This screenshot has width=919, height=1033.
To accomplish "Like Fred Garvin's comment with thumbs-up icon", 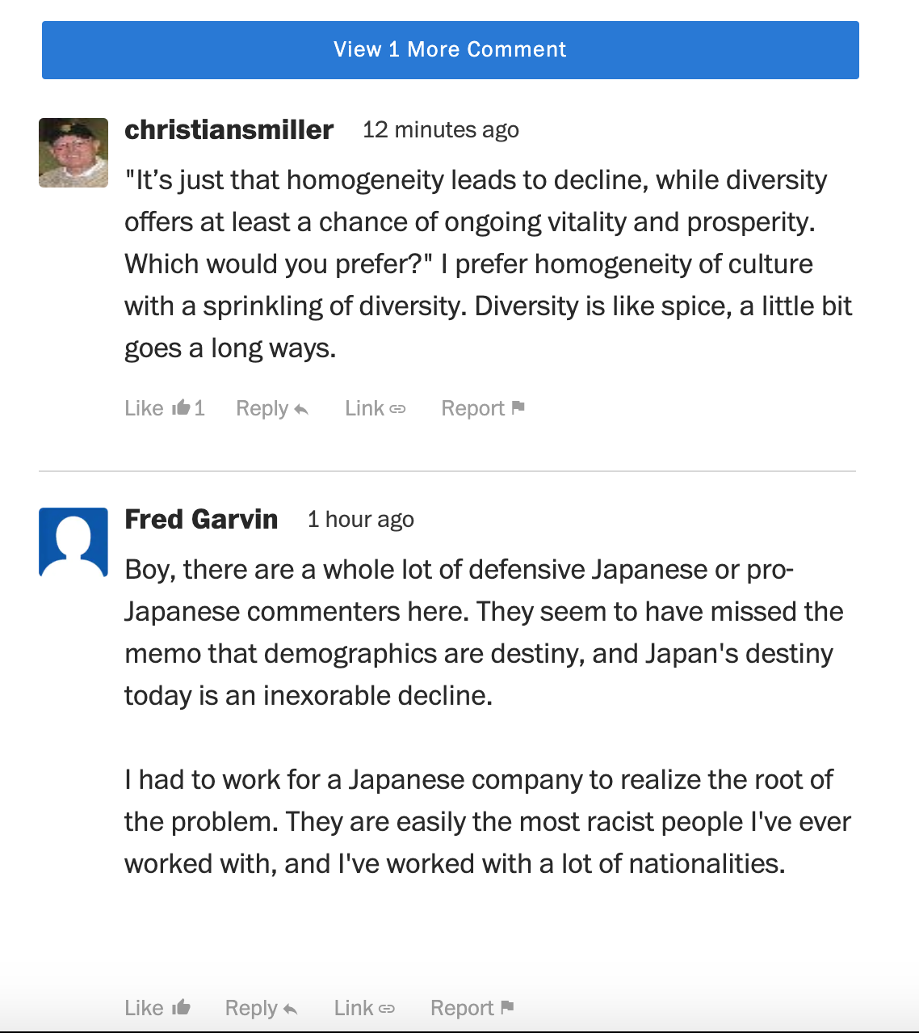I will click(x=181, y=1007).
